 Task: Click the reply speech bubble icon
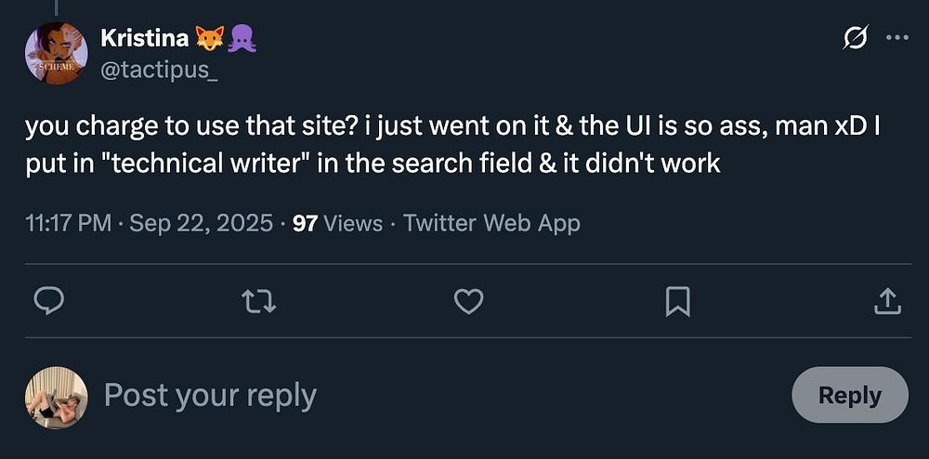48,301
